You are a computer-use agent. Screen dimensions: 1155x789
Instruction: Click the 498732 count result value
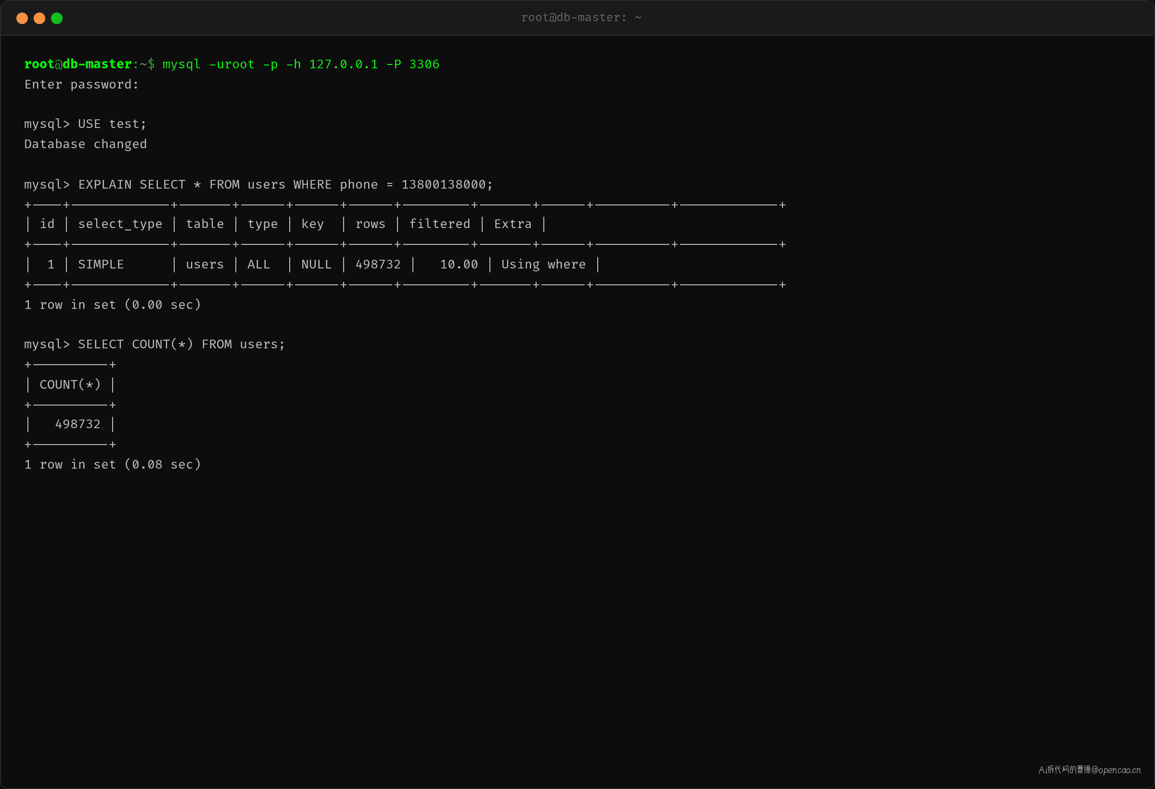tap(77, 424)
